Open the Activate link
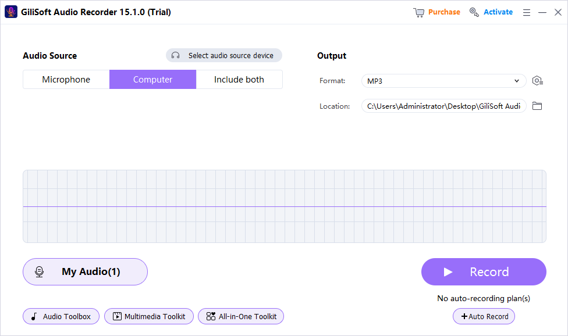Screen dimensions: 568x336 click(x=498, y=12)
